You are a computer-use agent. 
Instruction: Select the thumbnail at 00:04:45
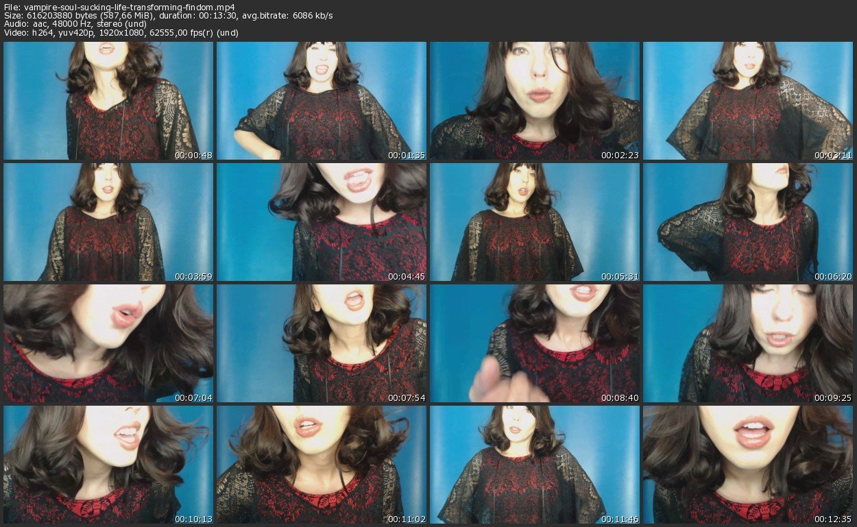322,222
